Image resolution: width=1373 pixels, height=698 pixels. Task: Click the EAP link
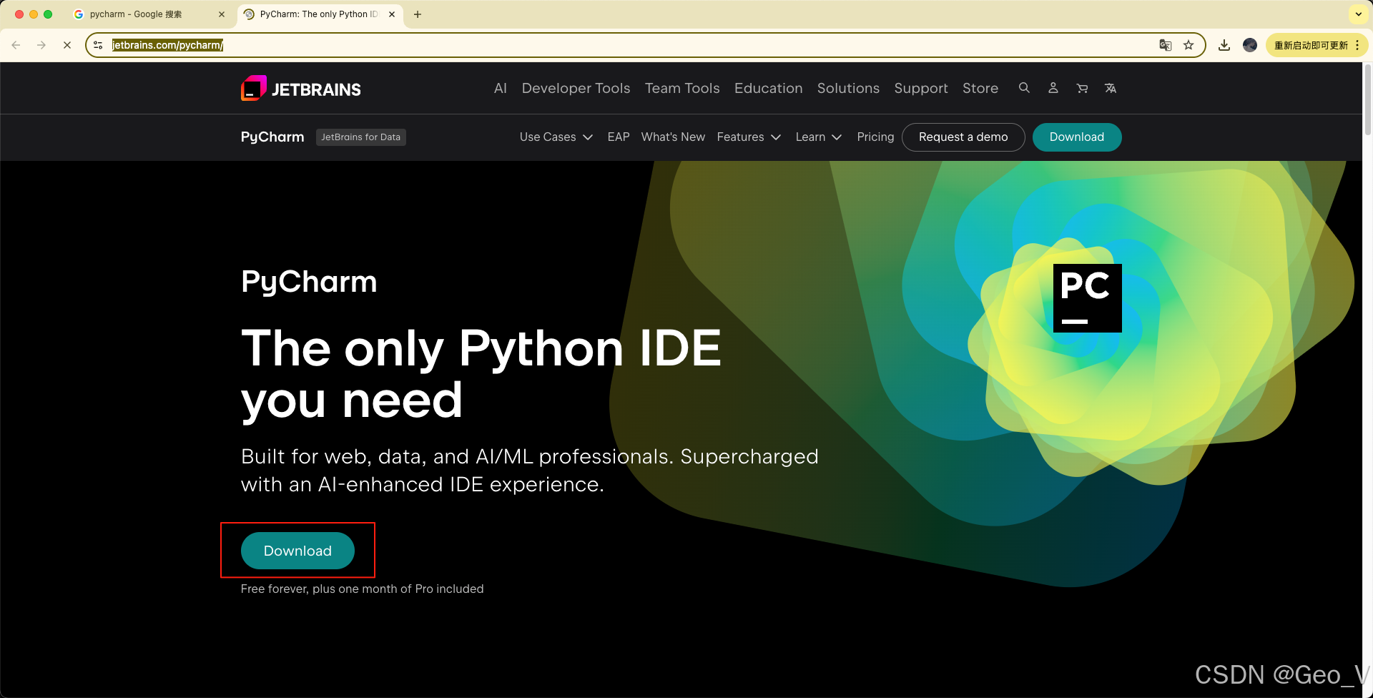click(619, 137)
